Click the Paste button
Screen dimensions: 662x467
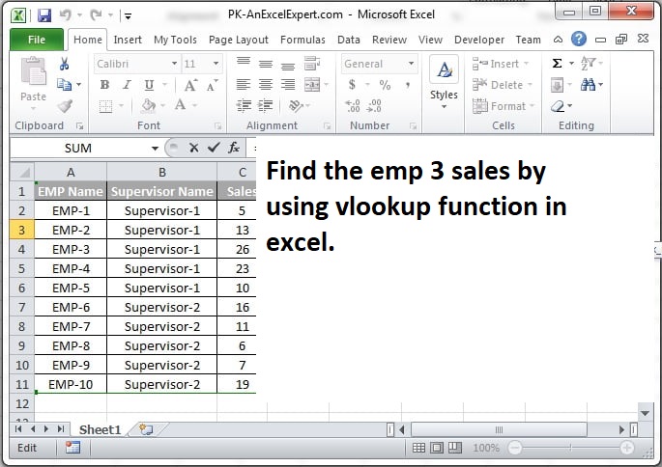pyautogui.click(x=33, y=82)
